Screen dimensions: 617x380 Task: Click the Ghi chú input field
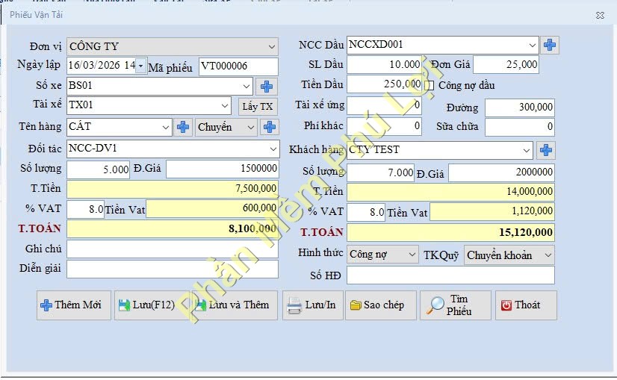point(173,249)
